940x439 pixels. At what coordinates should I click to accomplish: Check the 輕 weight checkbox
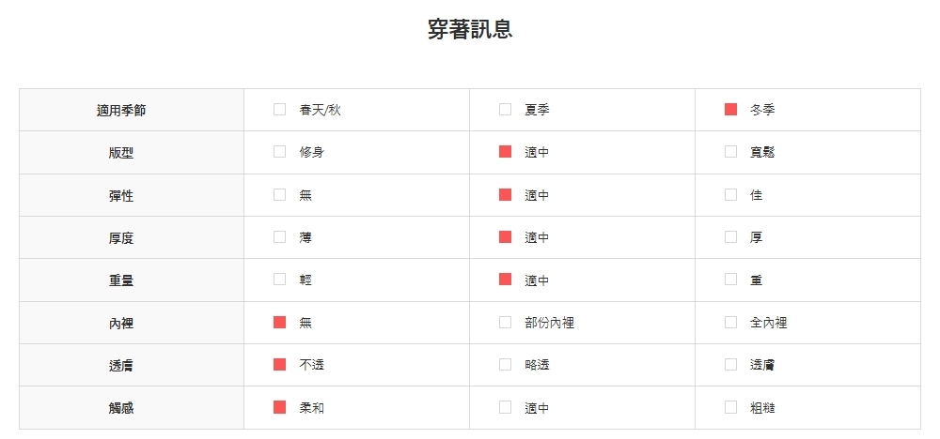tap(279, 280)
